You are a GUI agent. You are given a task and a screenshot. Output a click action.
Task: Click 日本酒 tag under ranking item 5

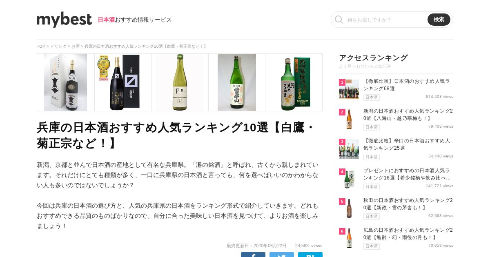pyautogui.click(x=372, y=217)
